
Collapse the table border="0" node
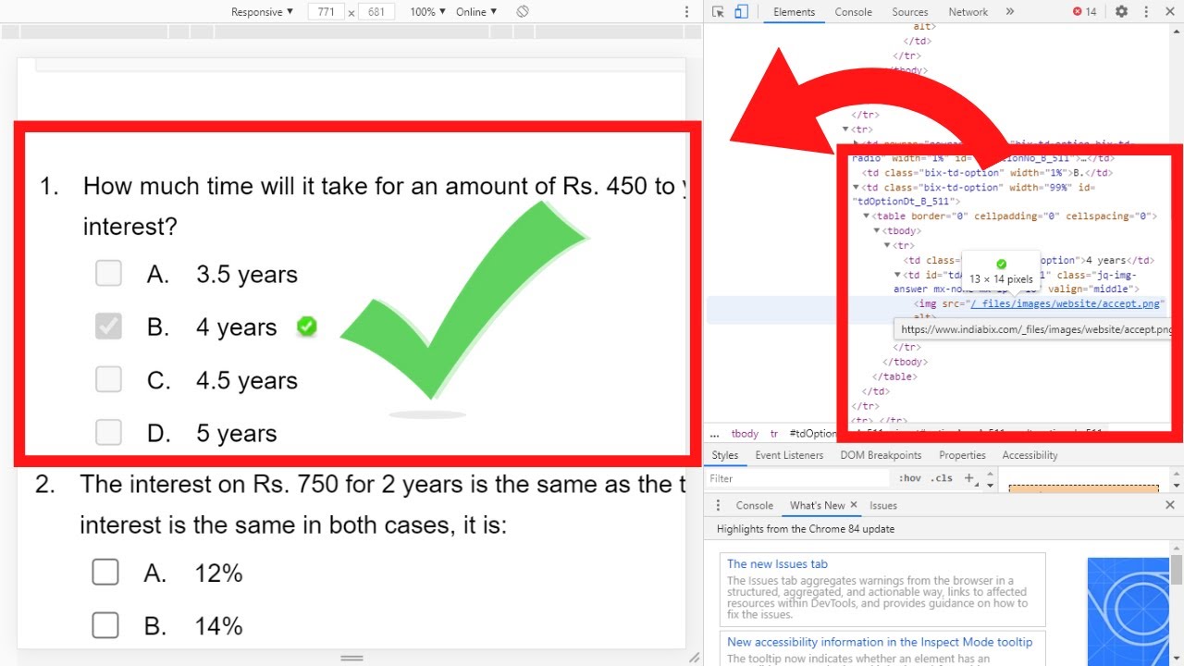(x=865, y=216)
